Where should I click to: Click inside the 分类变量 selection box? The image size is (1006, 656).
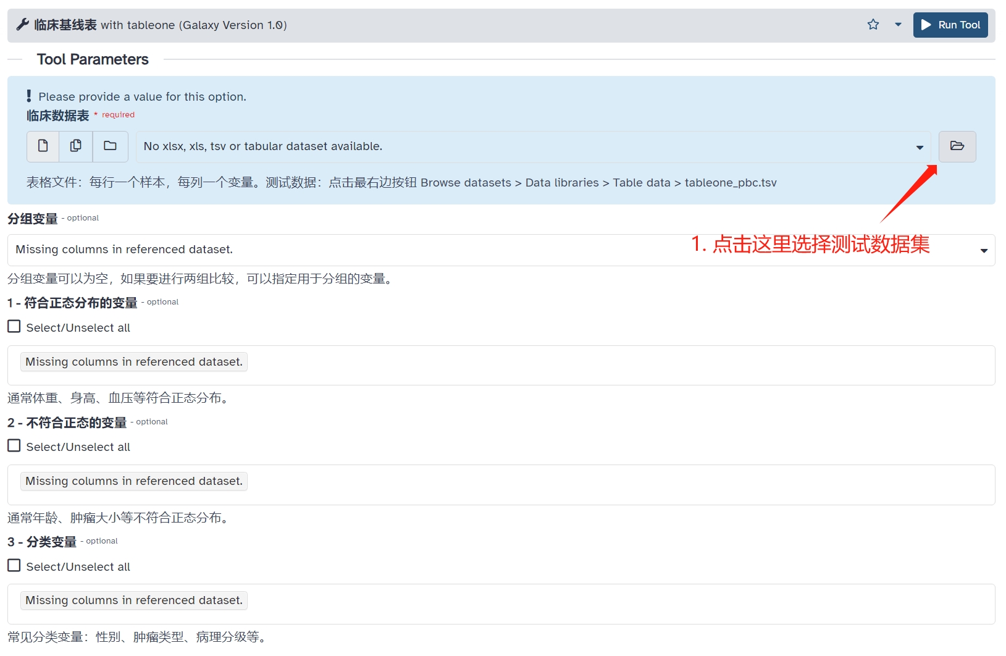point(501,604)
